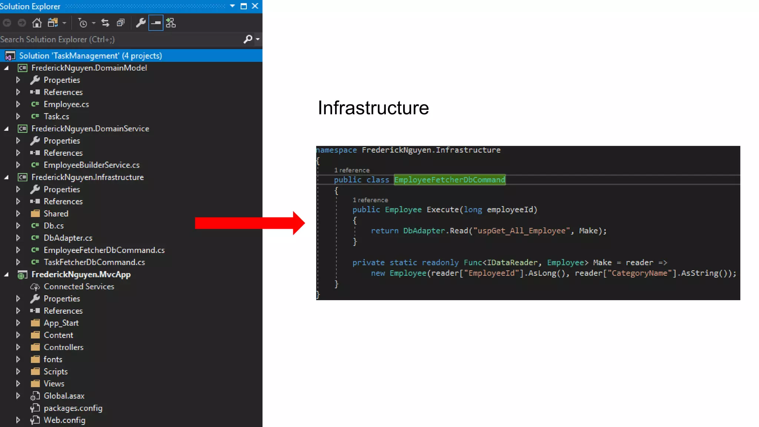Click the Scripts folder icon
The width and height of the screenshot is (759, 427).
[35, 371]
